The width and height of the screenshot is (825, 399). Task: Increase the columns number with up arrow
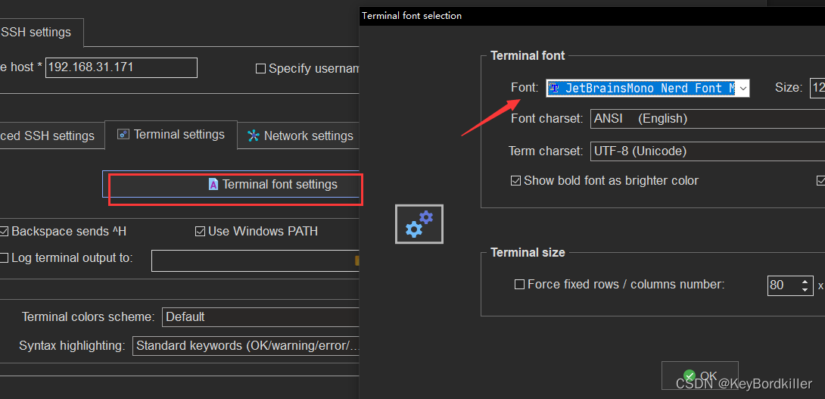(x=805, y=281)
